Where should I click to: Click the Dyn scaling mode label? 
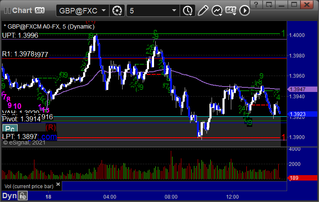click(x=9, y=196)
